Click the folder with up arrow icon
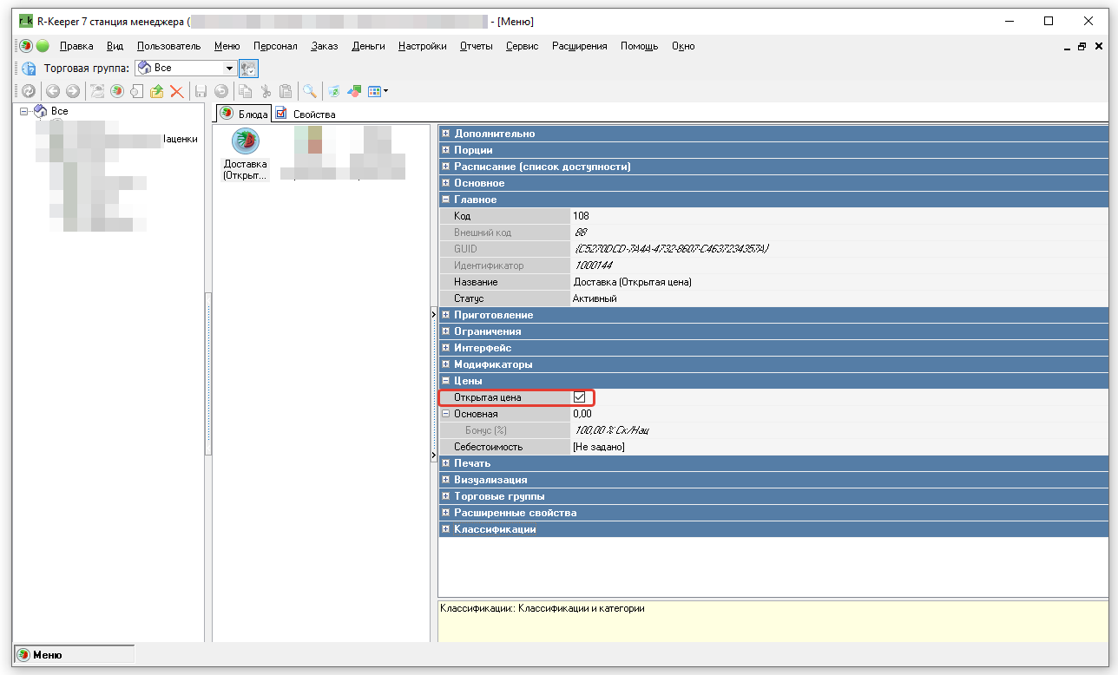1118x675 pixels. (x=156, y=91)
